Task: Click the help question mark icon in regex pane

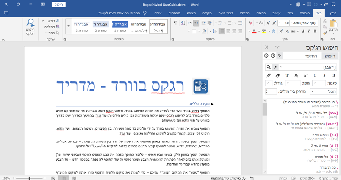Action: tap(273, 56)
